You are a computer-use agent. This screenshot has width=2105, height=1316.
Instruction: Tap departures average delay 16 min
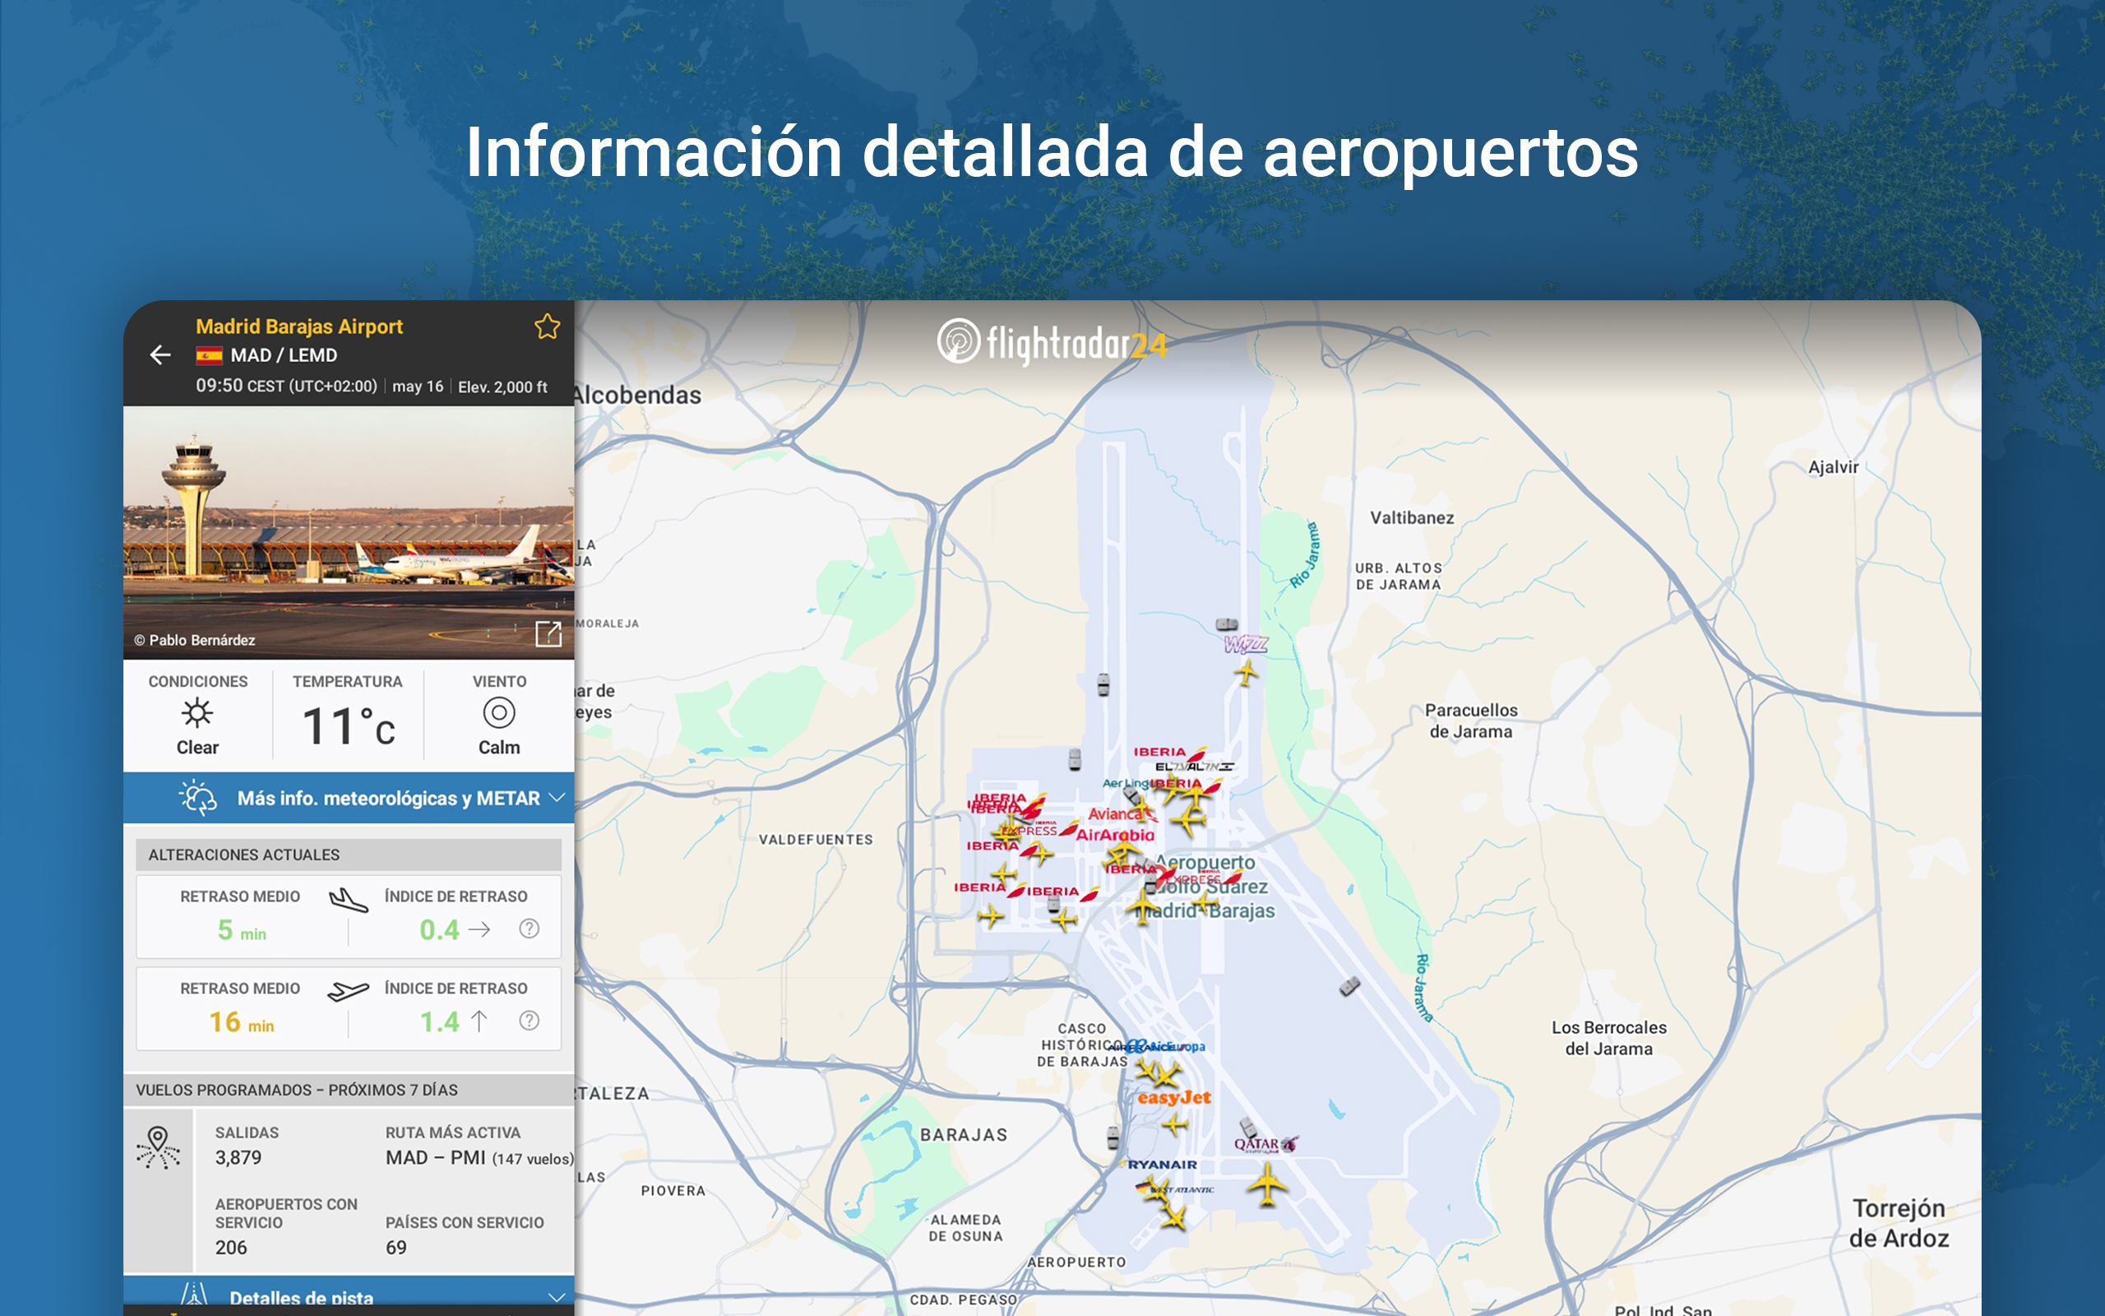coord(242,1022)
